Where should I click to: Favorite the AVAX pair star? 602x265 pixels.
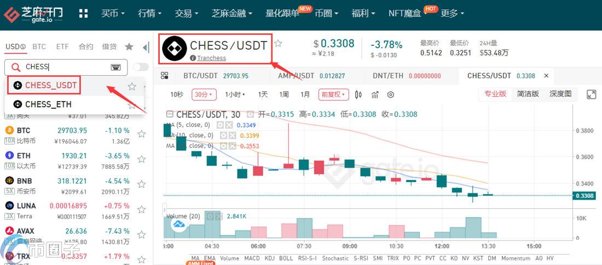(x=141, y=235)
